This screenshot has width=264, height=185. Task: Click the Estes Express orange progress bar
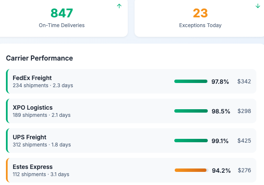click(191, 170)
